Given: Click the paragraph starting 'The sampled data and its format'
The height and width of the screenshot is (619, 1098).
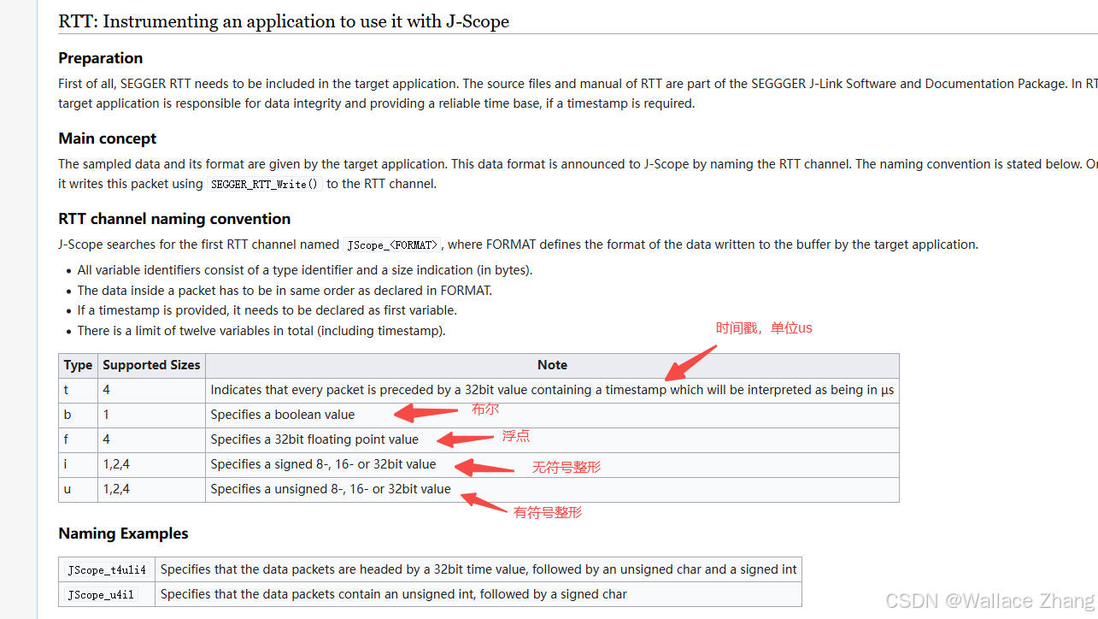Looking at the screenshot, I should click(578, 174).
